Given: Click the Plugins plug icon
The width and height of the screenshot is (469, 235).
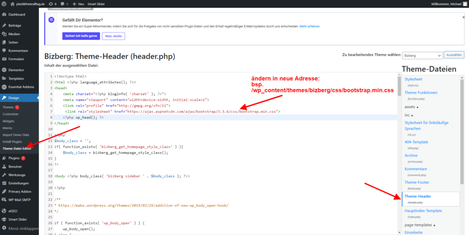Looking at the screenshot, I should tap(4, 158).
